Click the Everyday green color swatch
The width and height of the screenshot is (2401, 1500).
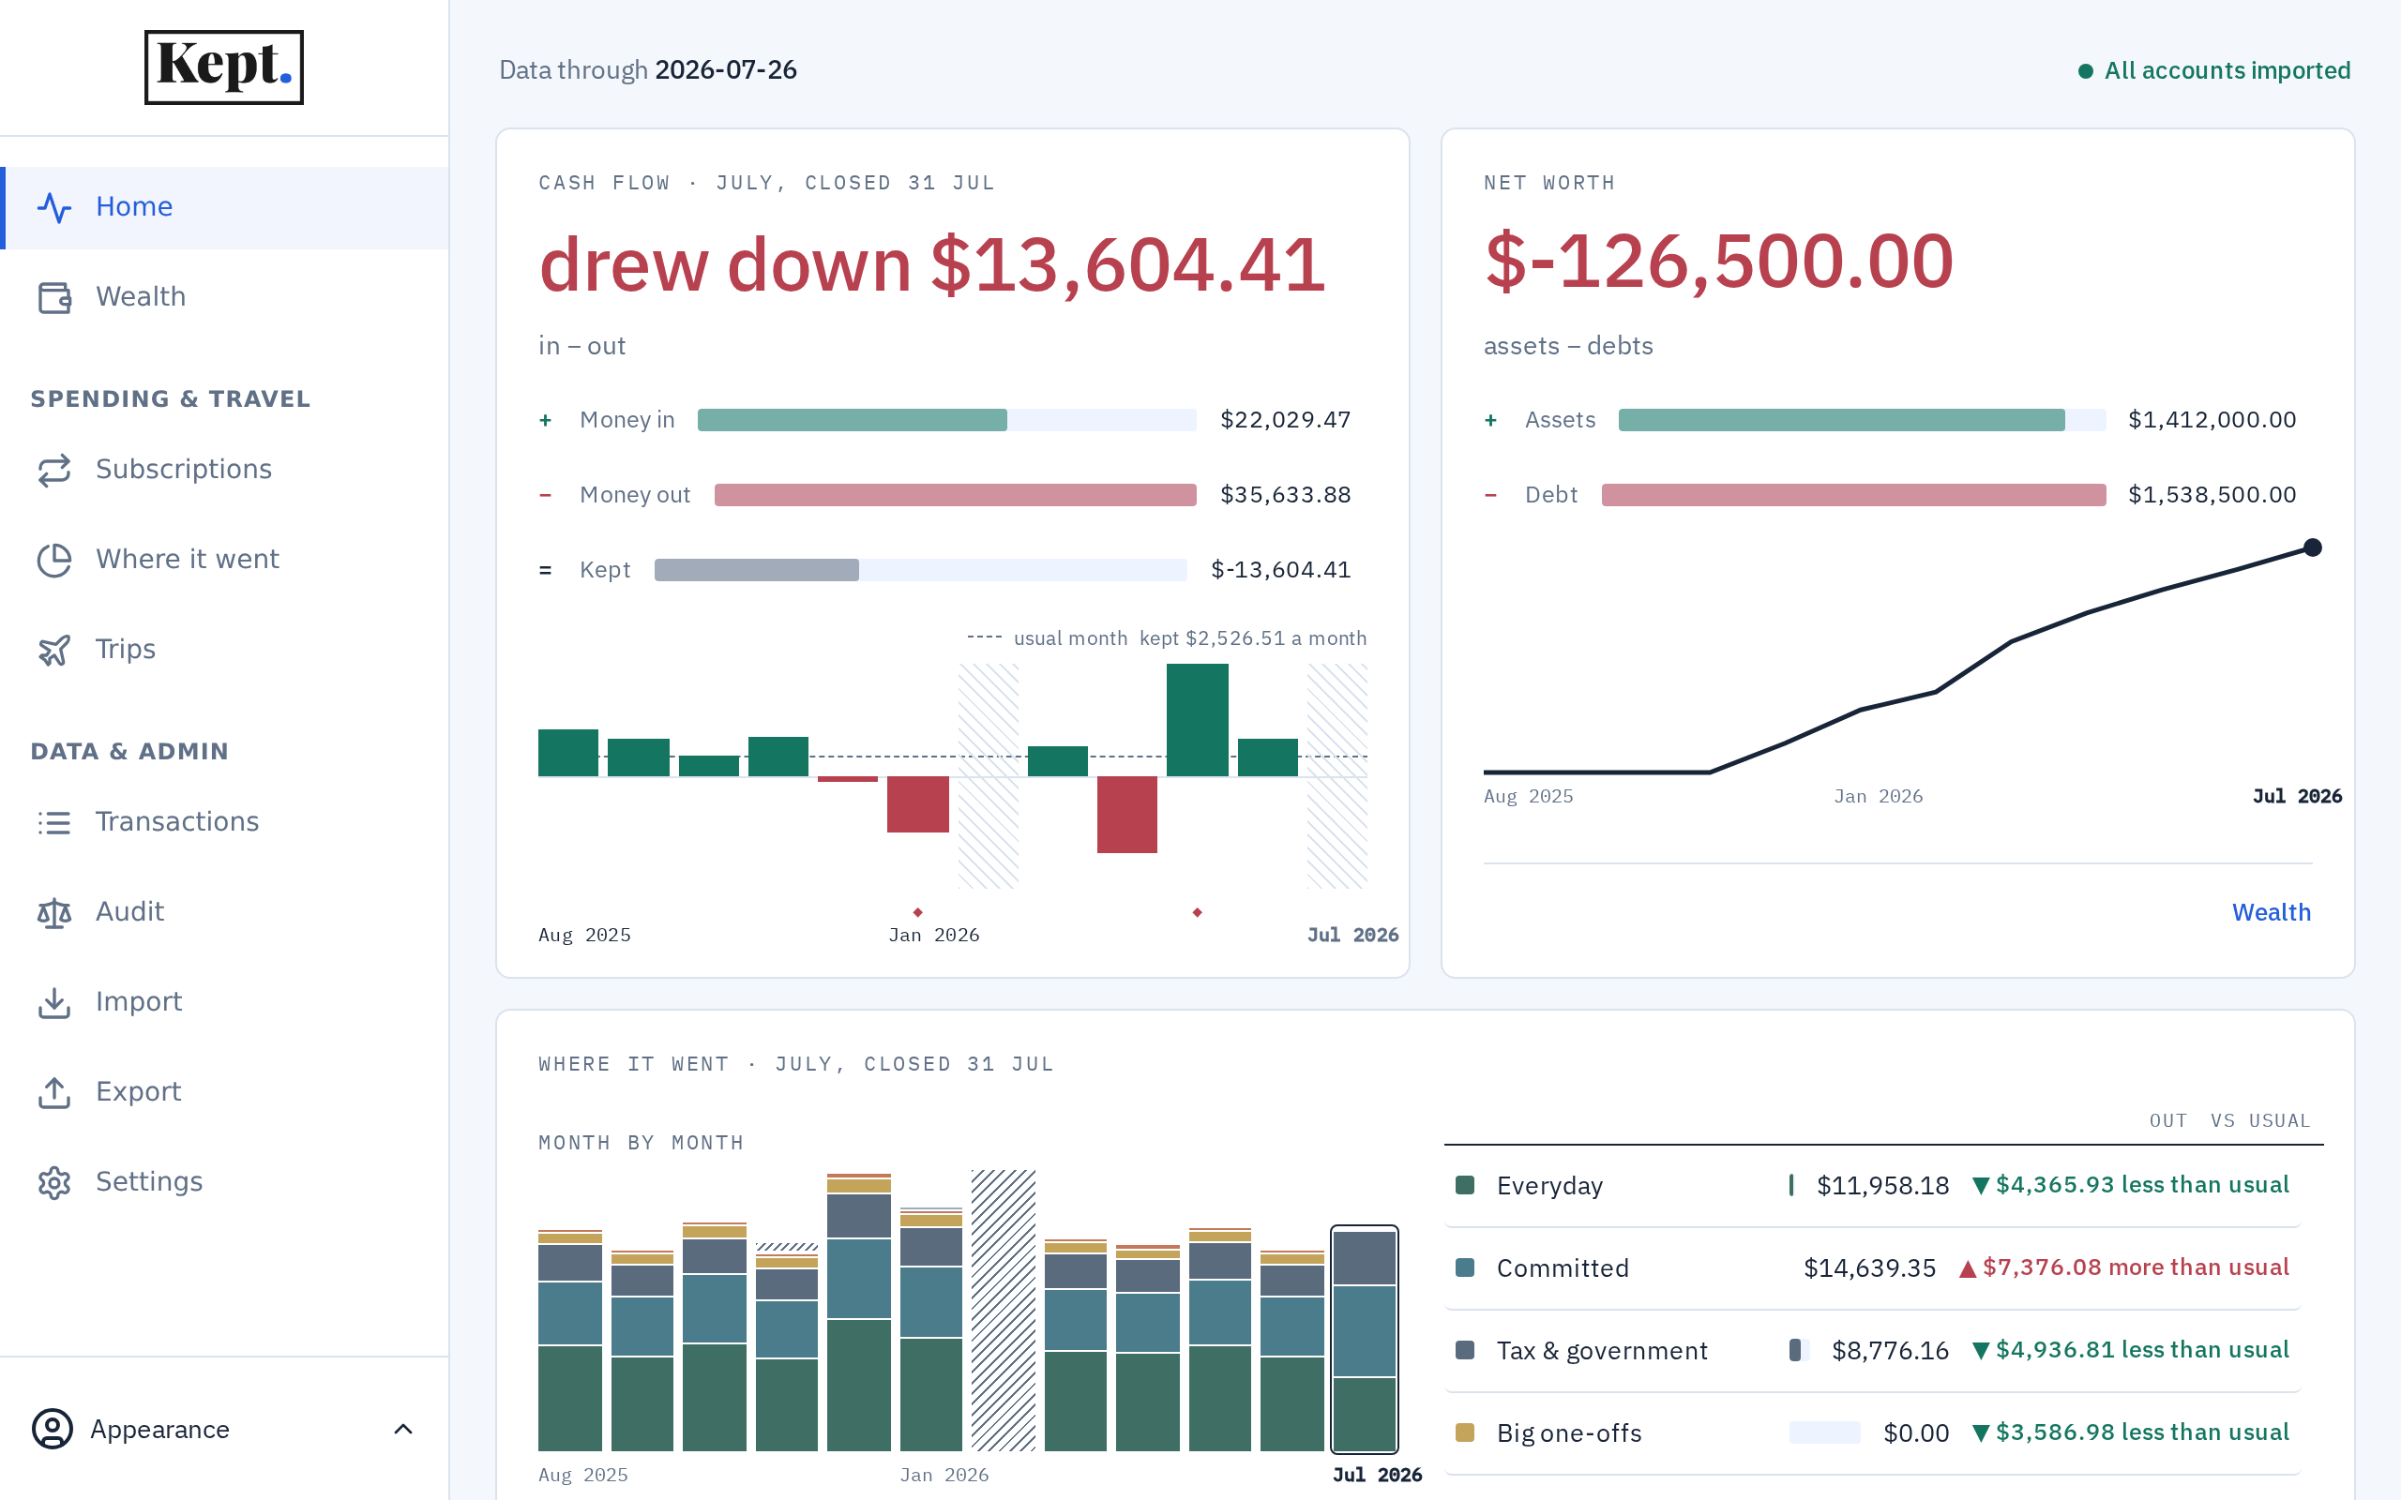1464,1184
